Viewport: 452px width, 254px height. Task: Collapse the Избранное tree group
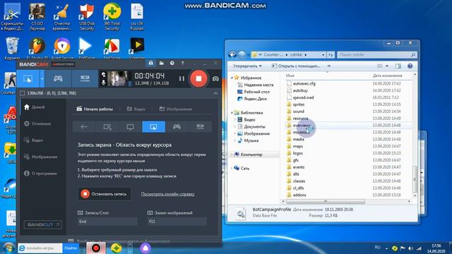point(232,78)
